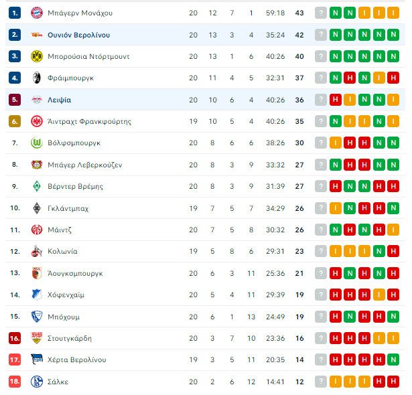Click the red rank 17 relegation badge
The image size is (412, 395).
15,360
